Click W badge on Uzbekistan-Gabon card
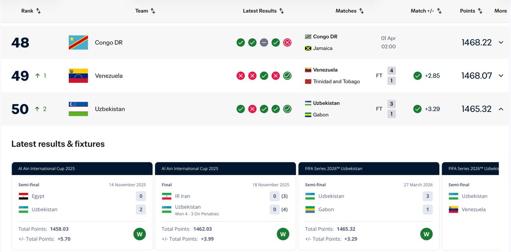Viewport: 511px width, 252px height. (x=426, y=234)
